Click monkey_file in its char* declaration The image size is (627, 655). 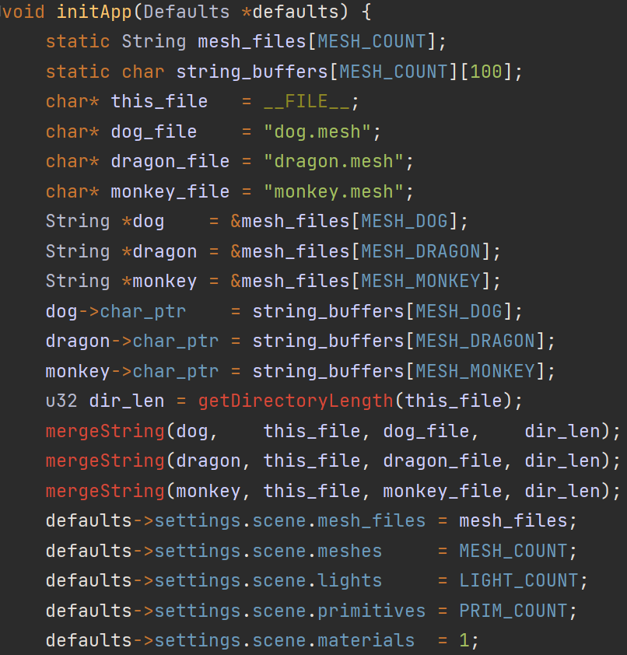pos(170,191)
